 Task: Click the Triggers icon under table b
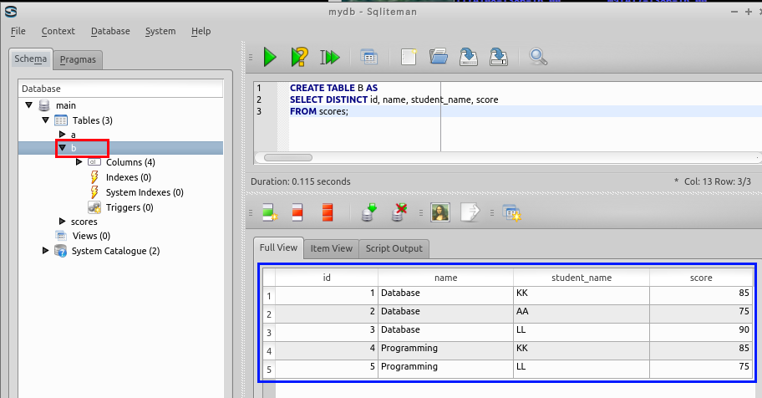click(94, 207)
